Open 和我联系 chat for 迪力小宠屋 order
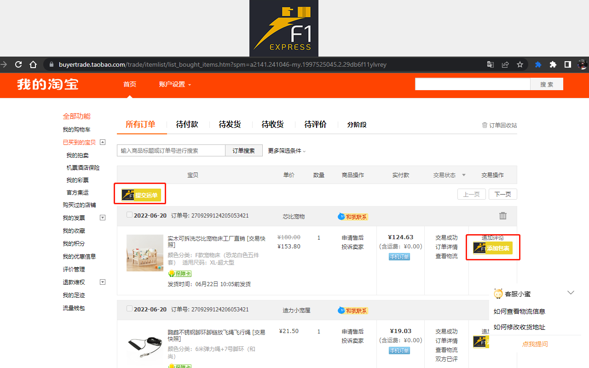 353,310
